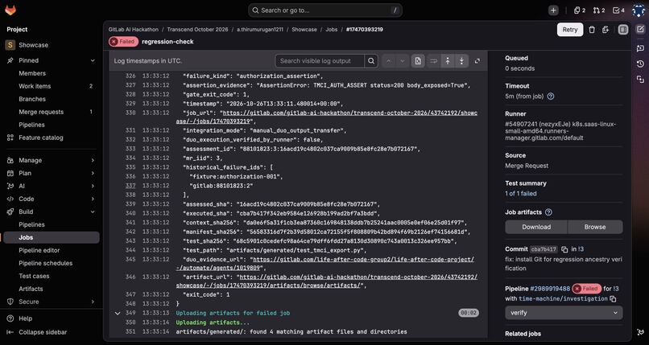The height and width of the screenshot is (345, 649).
Task: Open the Showcase project avatar link
Action: [x=10, y=45]
